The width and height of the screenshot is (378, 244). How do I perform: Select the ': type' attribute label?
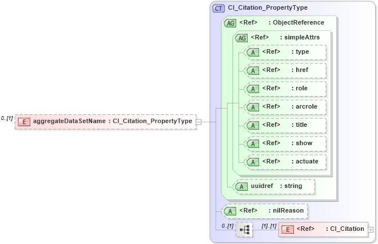click(x=300, y=52)
